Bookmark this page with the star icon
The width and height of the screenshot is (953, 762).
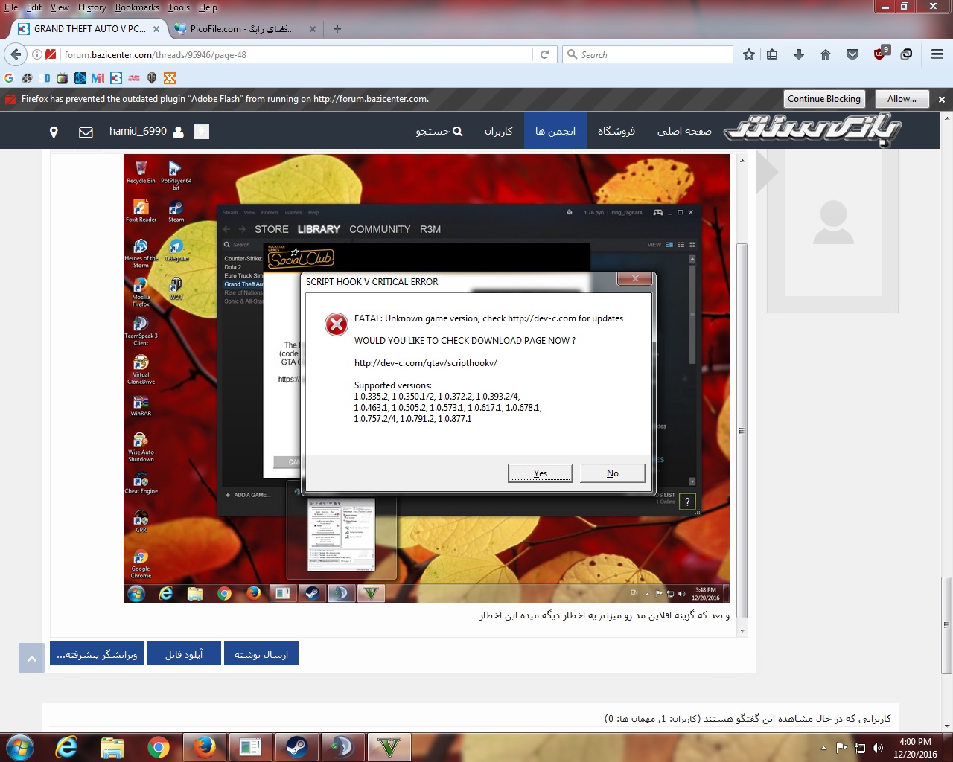click(749, 54)
